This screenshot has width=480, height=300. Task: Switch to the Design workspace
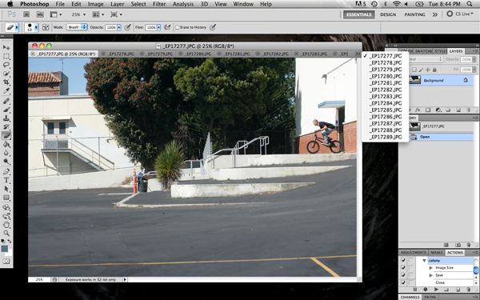388,14
